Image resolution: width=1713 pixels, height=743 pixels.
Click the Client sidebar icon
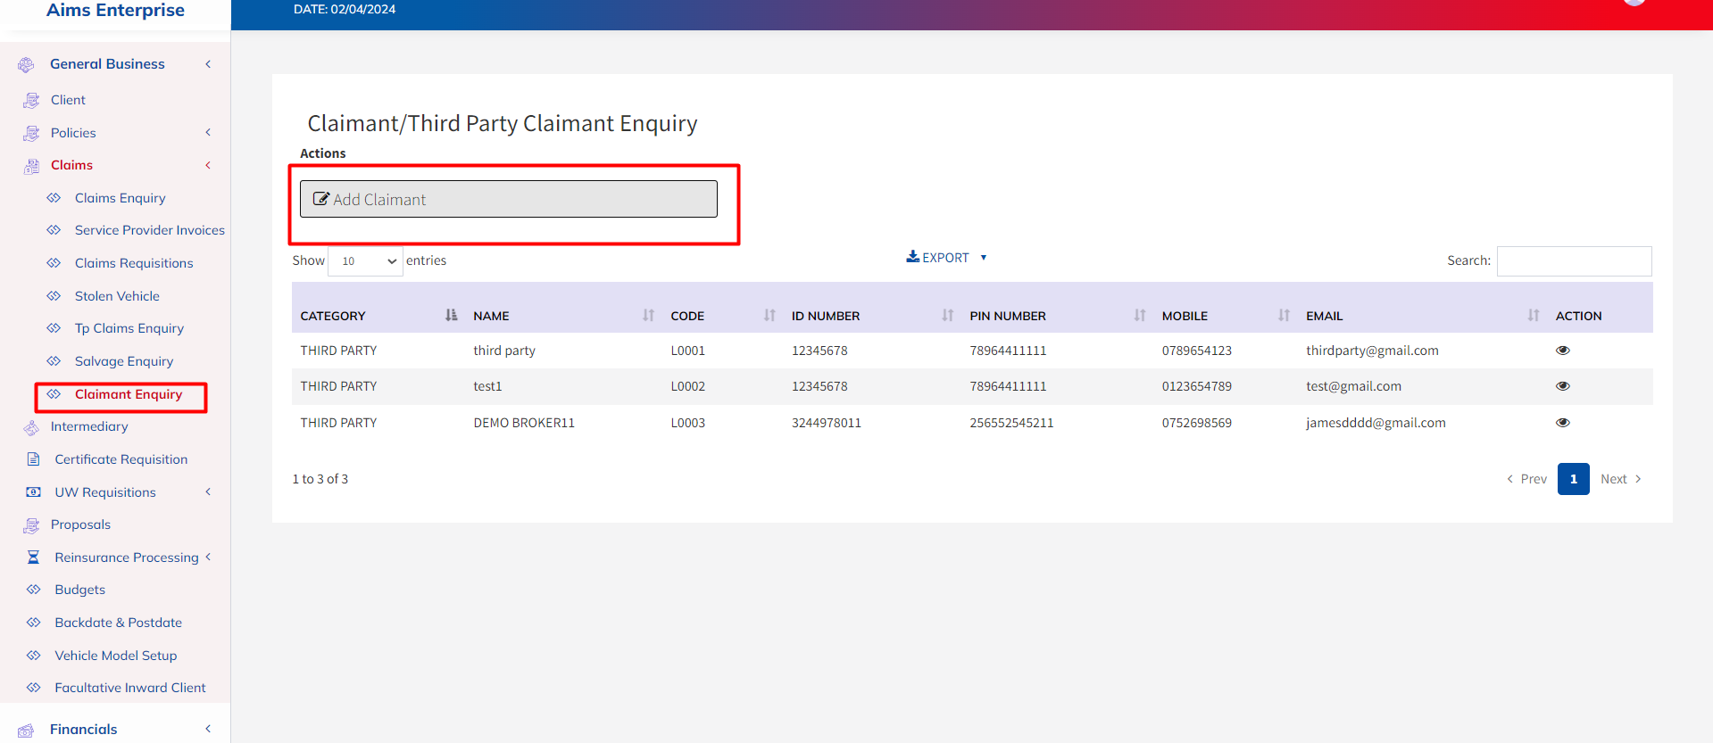pyautogui.click(x=32, y=100)
